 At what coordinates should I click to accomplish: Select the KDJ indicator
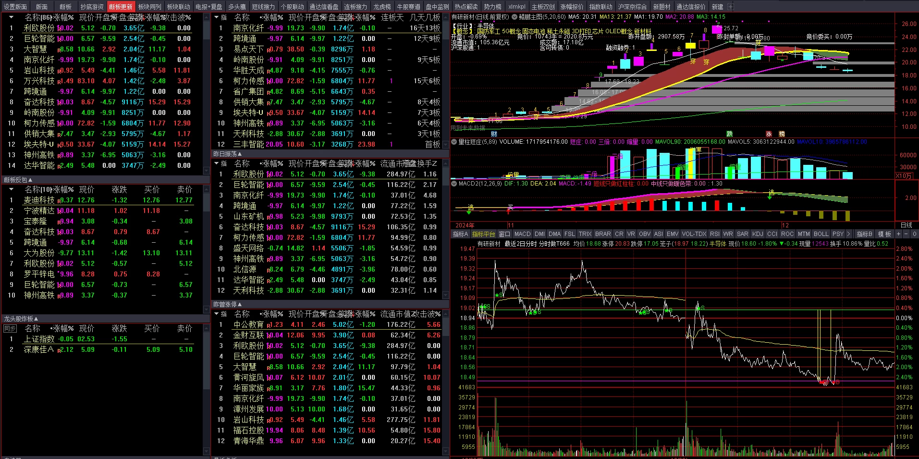pyautogui.click(x=758, y=234)
